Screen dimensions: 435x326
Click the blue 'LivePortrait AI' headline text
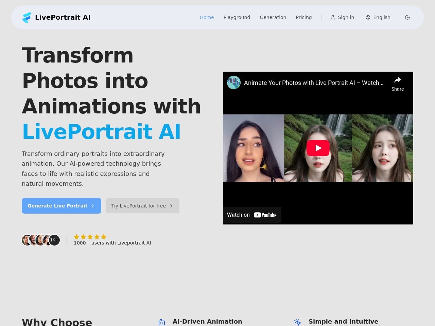pos(101,132)
